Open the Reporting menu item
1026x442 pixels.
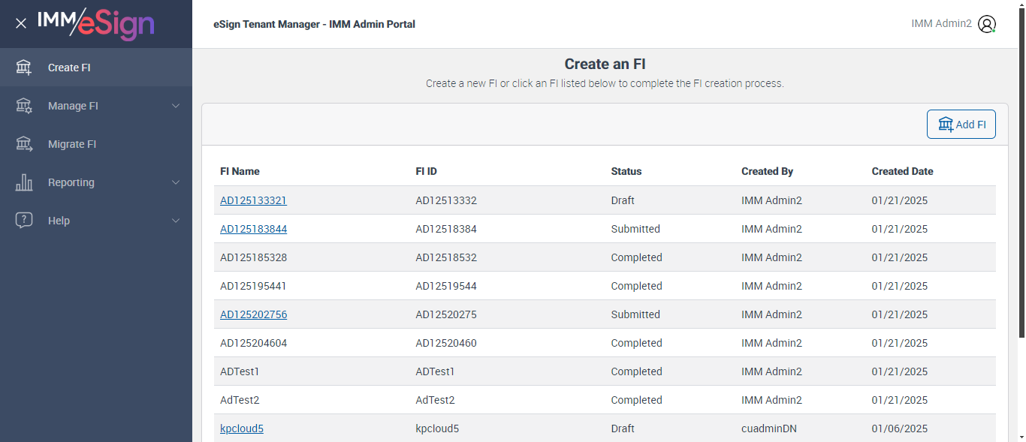(96, 182)
